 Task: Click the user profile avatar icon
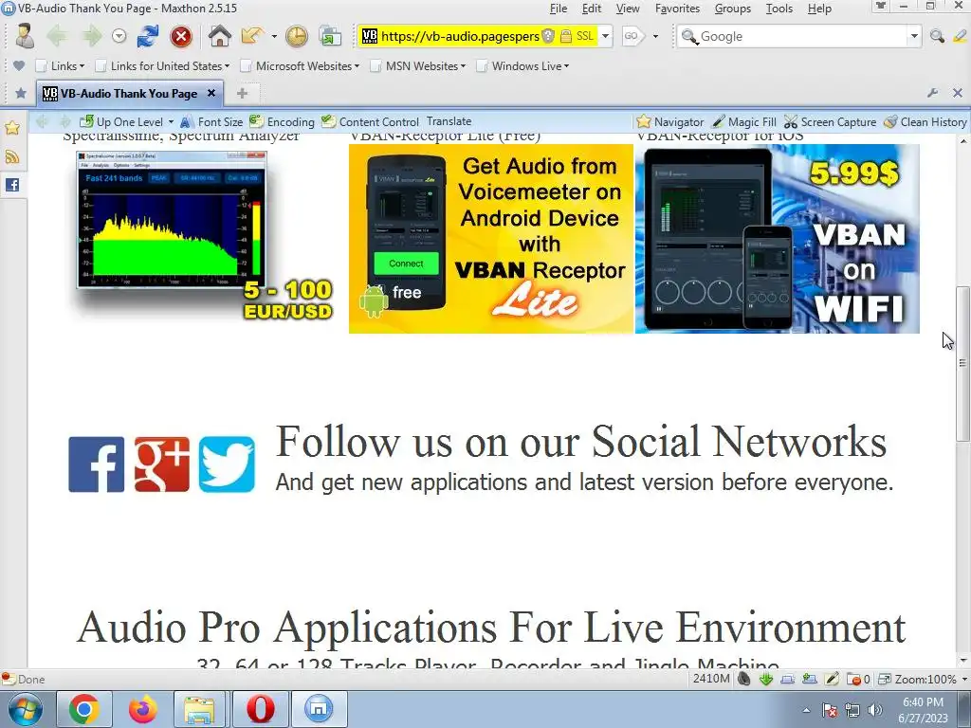[25, 36]
